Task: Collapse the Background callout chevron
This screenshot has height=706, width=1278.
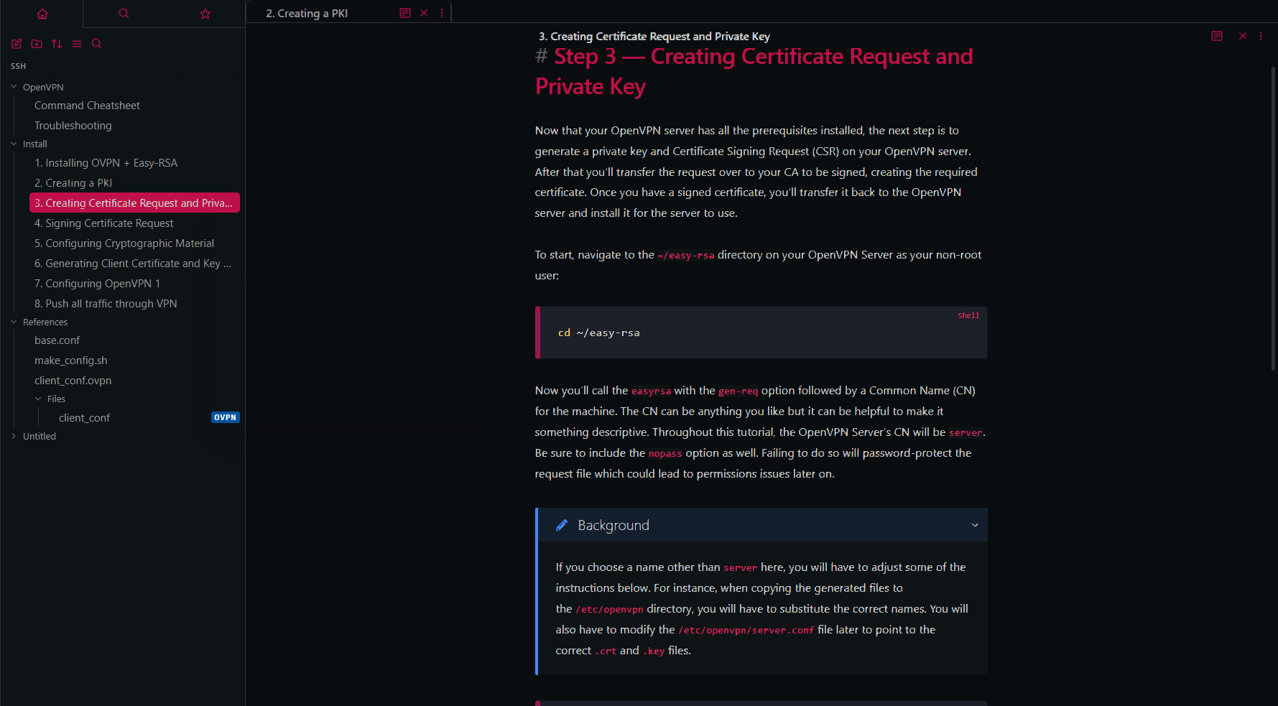Action: pyautogui.click(x=975, y=526)
